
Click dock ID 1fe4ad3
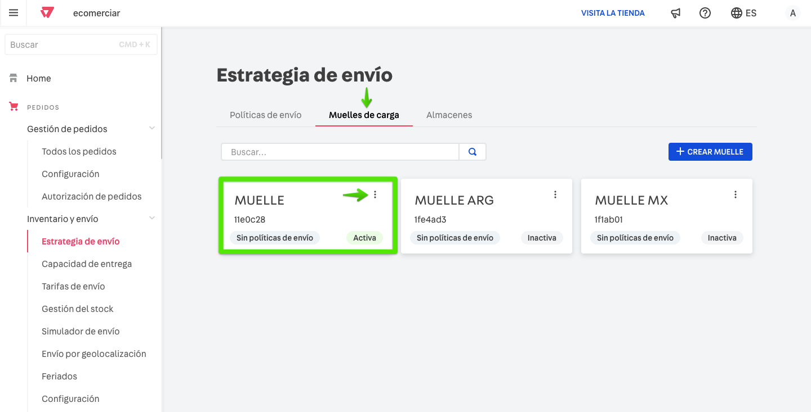tap(430, 219)
